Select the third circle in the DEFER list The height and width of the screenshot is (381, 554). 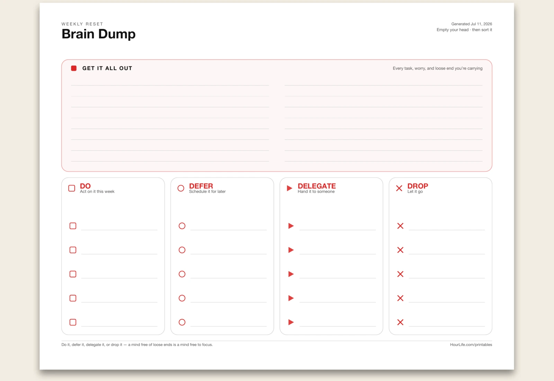182,274
